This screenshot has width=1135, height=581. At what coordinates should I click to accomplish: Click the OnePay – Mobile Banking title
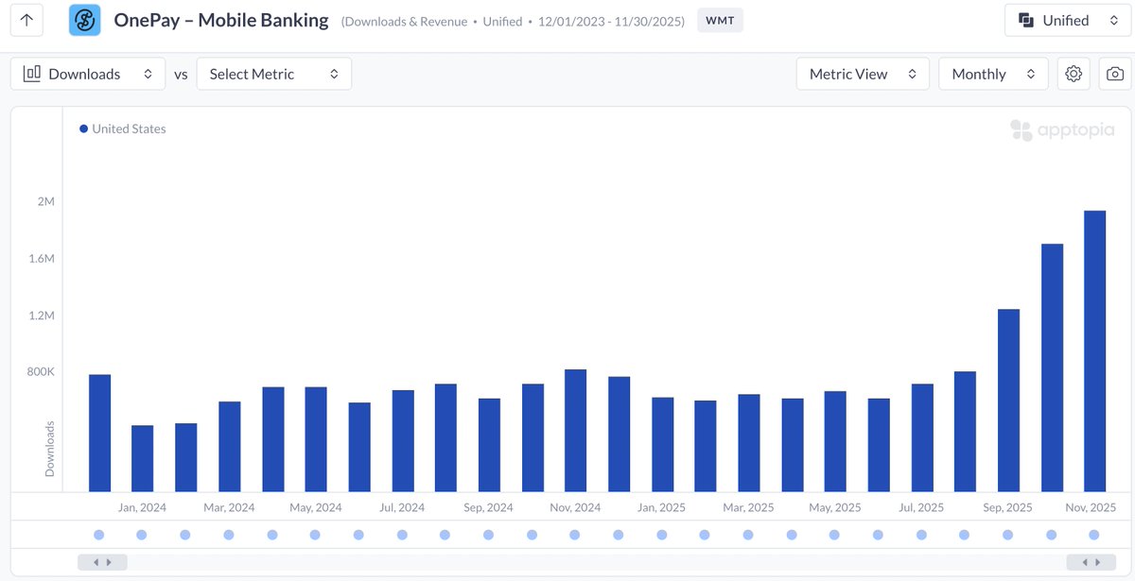click(x=221, y=20)
